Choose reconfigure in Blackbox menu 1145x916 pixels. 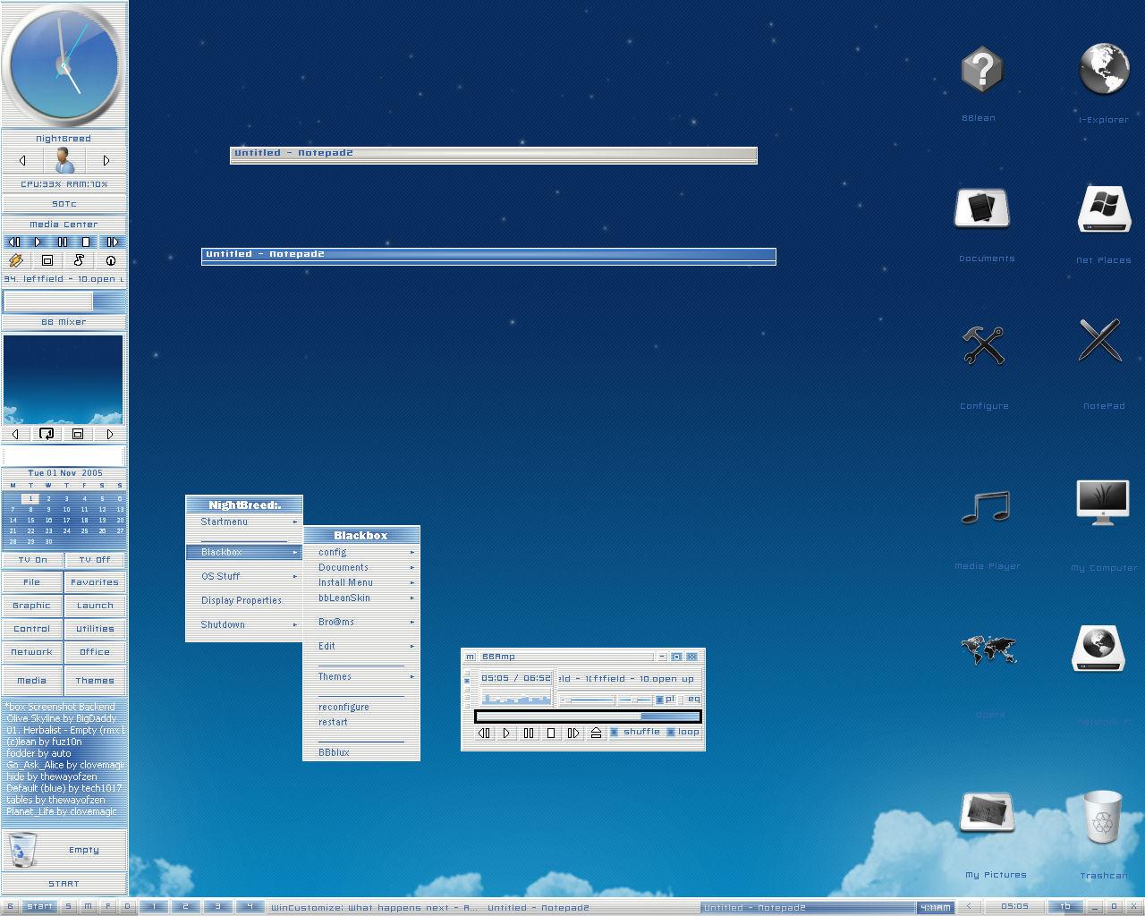click(x=361, y=707)
